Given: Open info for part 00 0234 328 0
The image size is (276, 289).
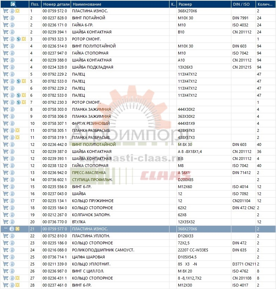Looking at the screenshot, I should pyautogui.click(x=12, y=67).
